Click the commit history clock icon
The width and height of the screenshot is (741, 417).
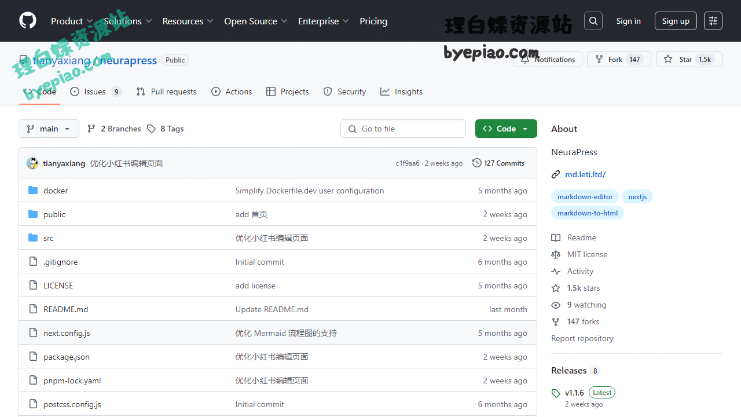click(477, 163)
